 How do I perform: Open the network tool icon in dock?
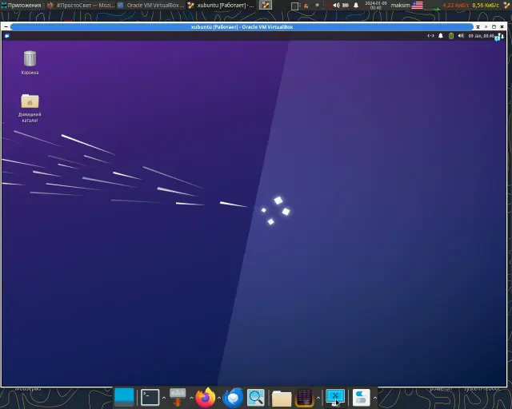click(178, 397)
